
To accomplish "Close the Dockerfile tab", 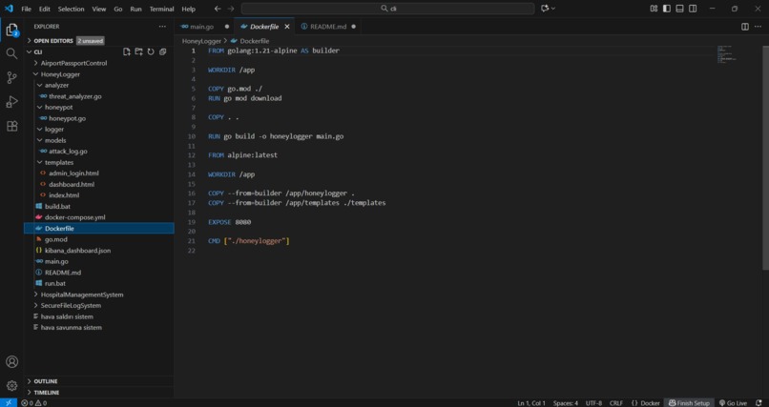I will [287, 27].
